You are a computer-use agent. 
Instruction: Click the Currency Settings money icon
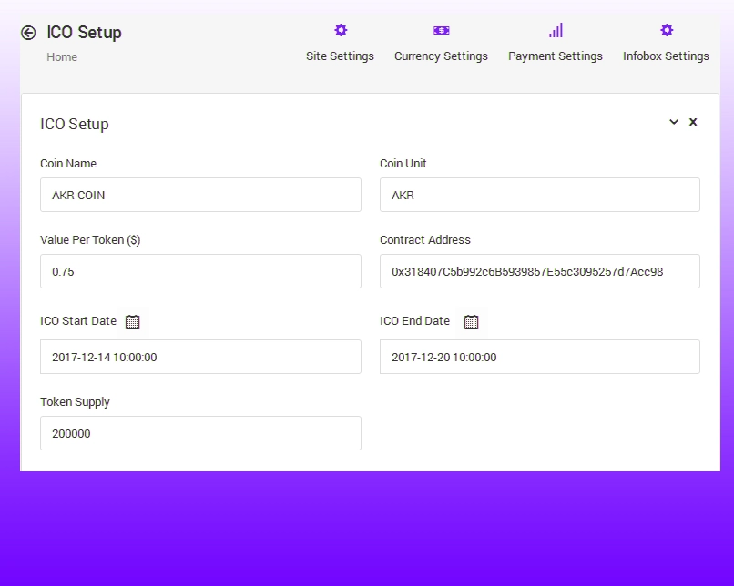441,30
